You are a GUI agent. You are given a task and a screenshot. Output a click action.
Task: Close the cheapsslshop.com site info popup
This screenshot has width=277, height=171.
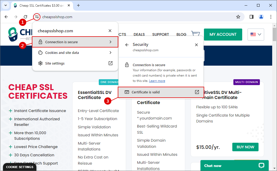click(x=110, y=31)
